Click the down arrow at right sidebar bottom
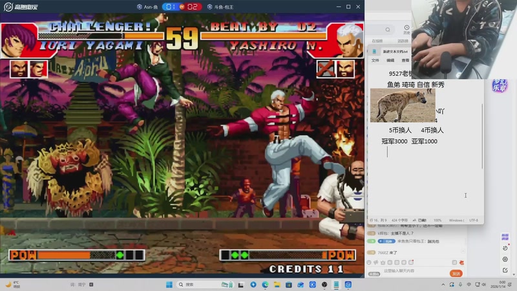The image size is (517, 291). [514, 274]
